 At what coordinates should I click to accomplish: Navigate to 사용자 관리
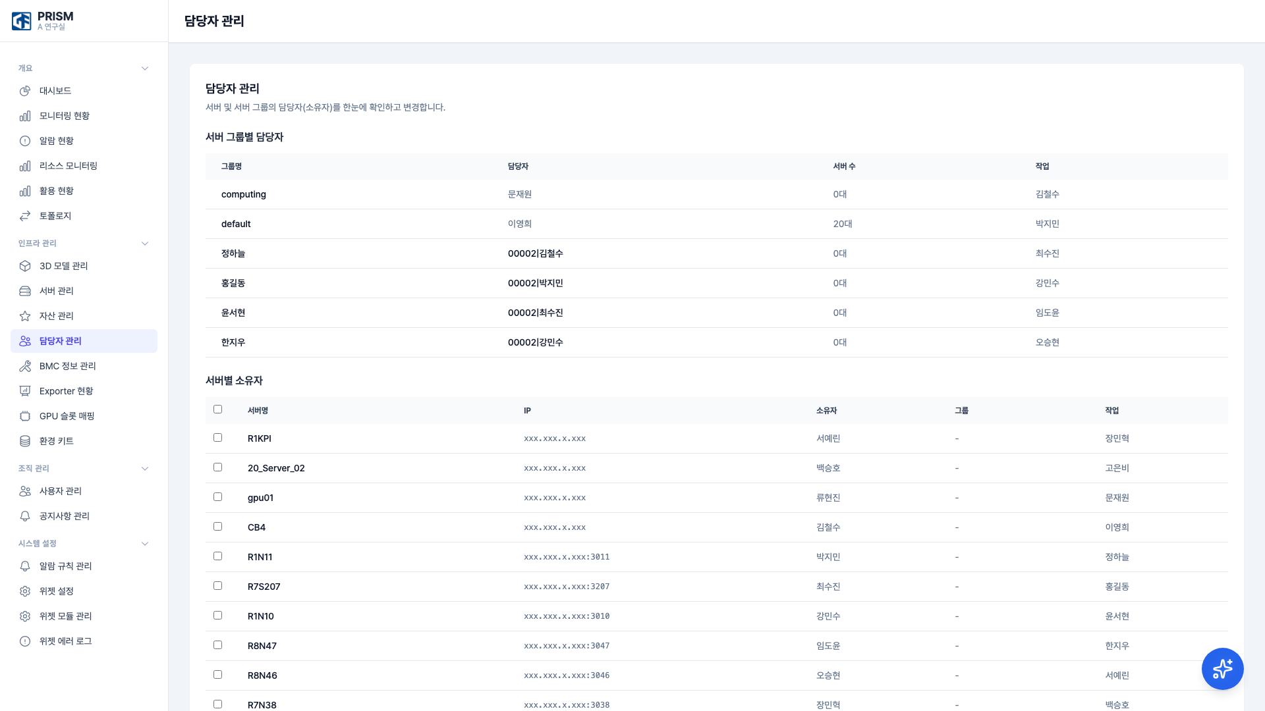84,491
